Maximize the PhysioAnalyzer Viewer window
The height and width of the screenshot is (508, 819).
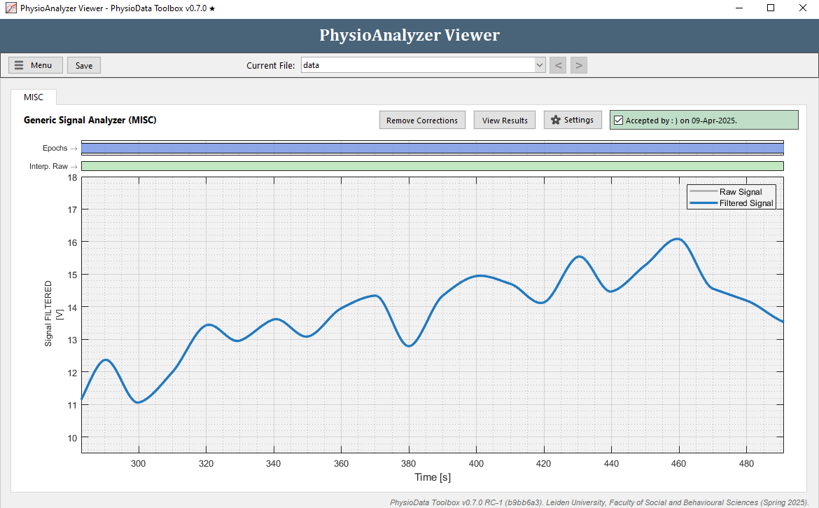pos(771,8)
